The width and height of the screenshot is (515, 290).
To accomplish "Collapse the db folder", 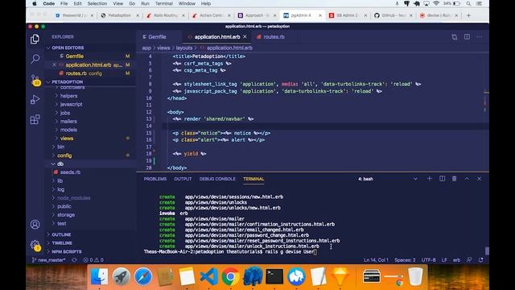I will (60, 164).
